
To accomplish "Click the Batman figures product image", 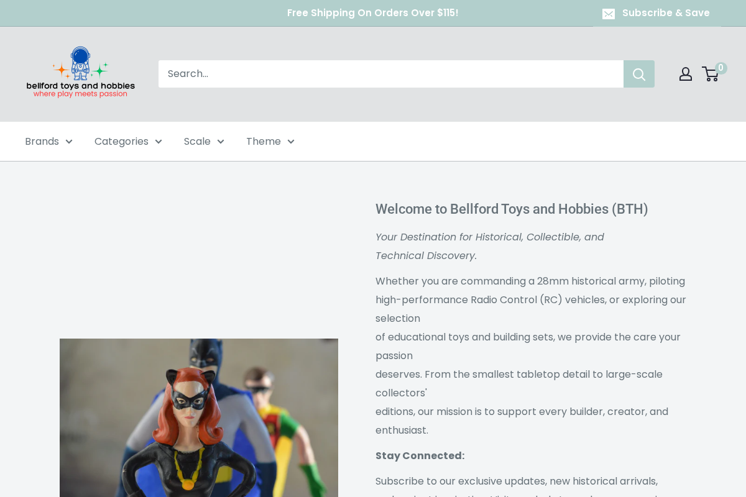I will coord(199,417).
